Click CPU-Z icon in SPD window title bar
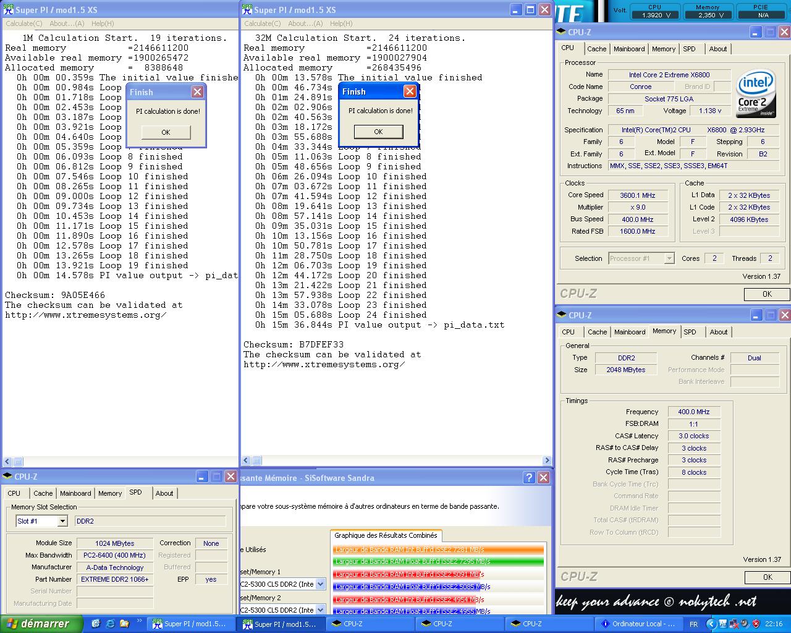Viewport: 791px width, 633px height. pyautogui.click(x=7, y=477)
